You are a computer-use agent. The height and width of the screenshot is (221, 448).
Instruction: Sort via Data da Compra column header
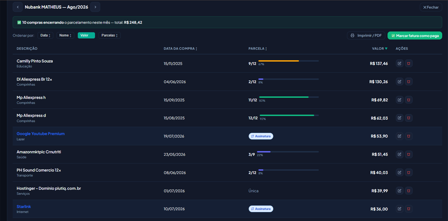[181, 49]
